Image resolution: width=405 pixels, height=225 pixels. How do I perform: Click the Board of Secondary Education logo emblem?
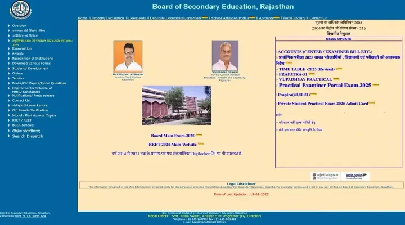[20, 10]
